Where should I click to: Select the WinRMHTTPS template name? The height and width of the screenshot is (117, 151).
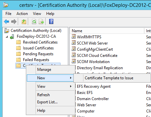tap(89, 37)
